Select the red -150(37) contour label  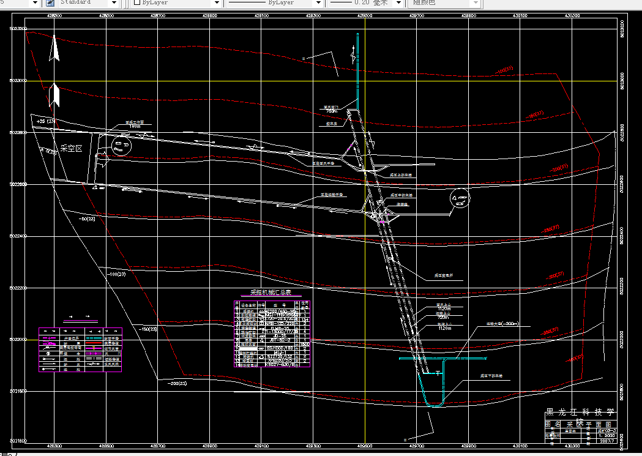[x=535, y=115]
